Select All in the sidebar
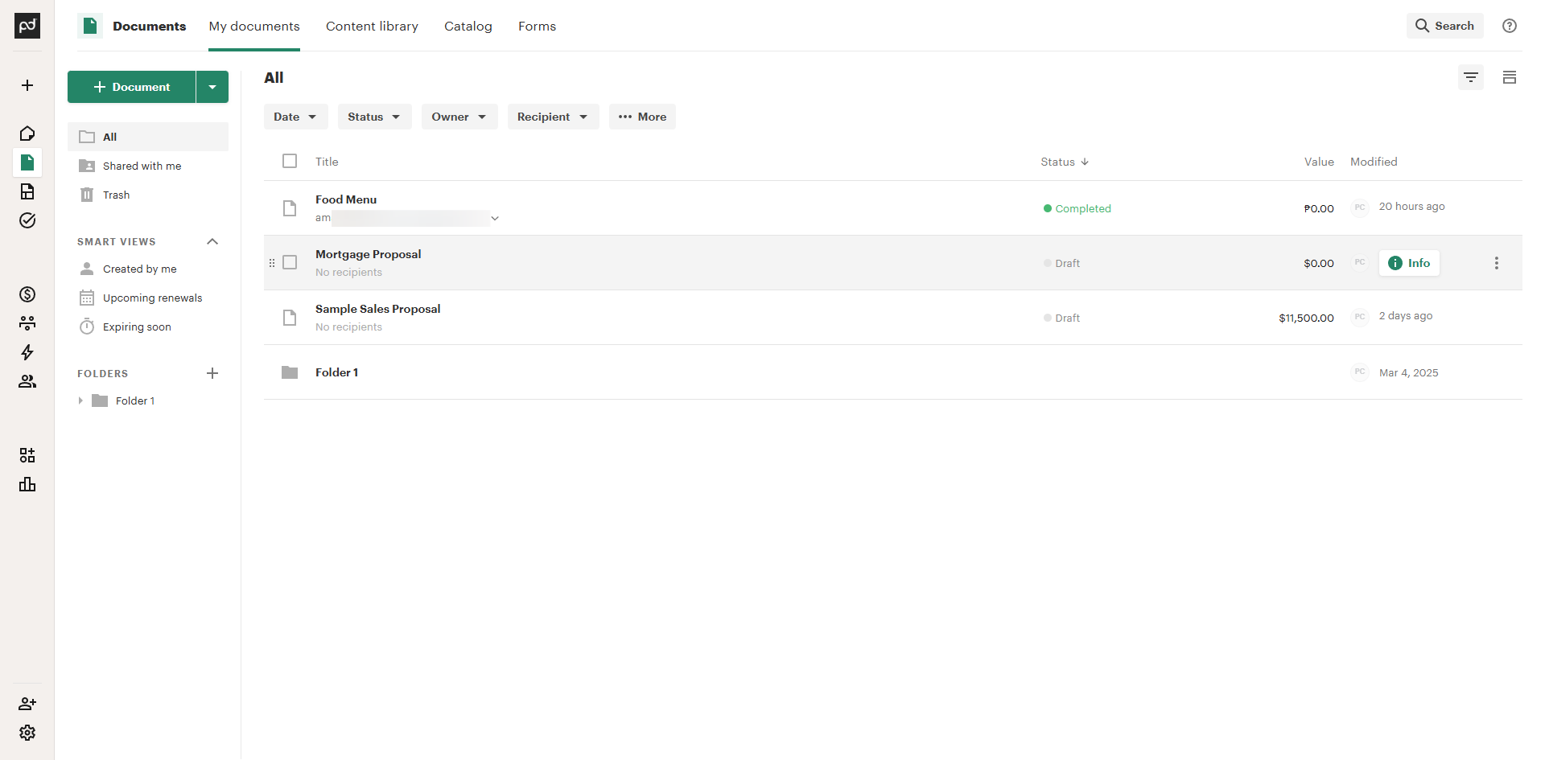 click(x=148, y=137)
